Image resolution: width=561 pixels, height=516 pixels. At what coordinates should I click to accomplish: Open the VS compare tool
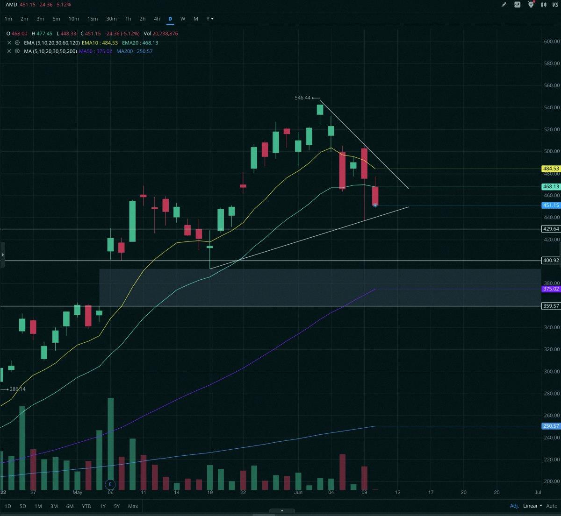coord(555,5)
